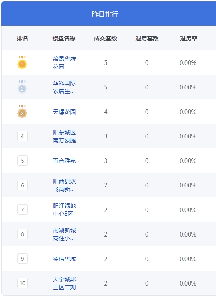Open the 缔景华府花园 property link
Image resolution: width=216 pixels, height=299 pixels.
click(x=64, y=63)
